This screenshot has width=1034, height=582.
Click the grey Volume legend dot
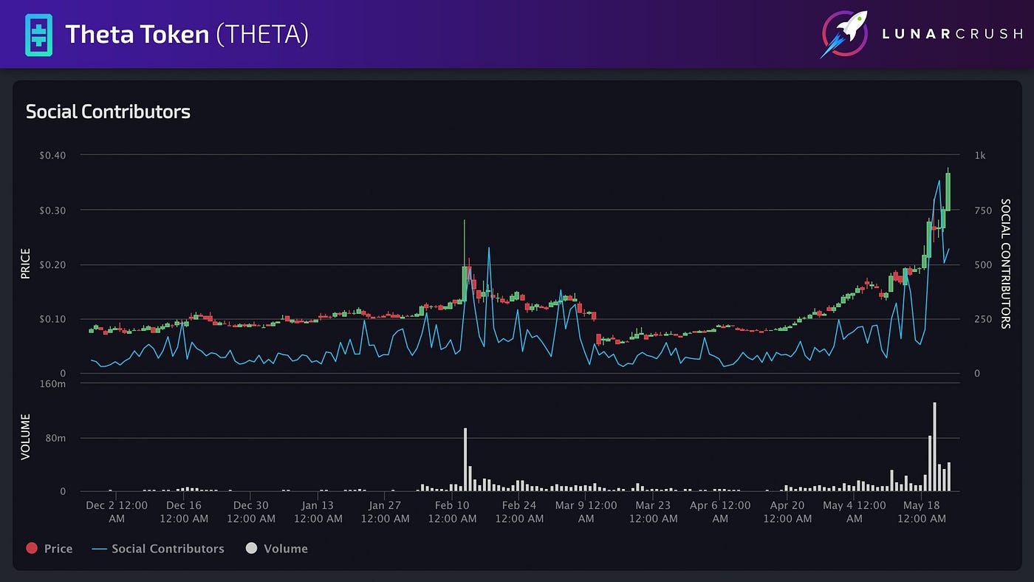pyautogui.click(x=251, y=549)
